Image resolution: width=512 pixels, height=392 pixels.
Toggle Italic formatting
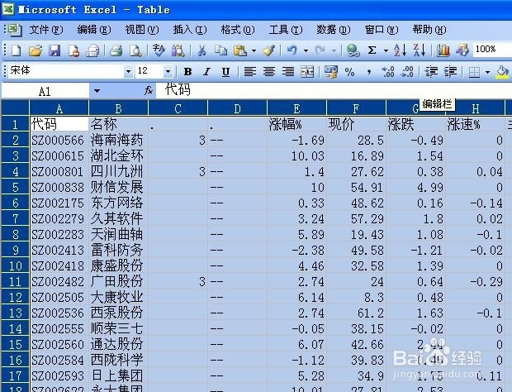(206, 72)
